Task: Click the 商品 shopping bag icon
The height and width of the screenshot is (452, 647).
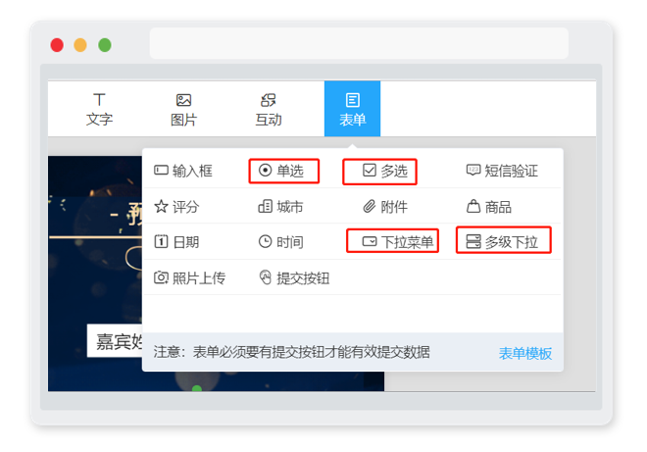Action: [473, 206]
